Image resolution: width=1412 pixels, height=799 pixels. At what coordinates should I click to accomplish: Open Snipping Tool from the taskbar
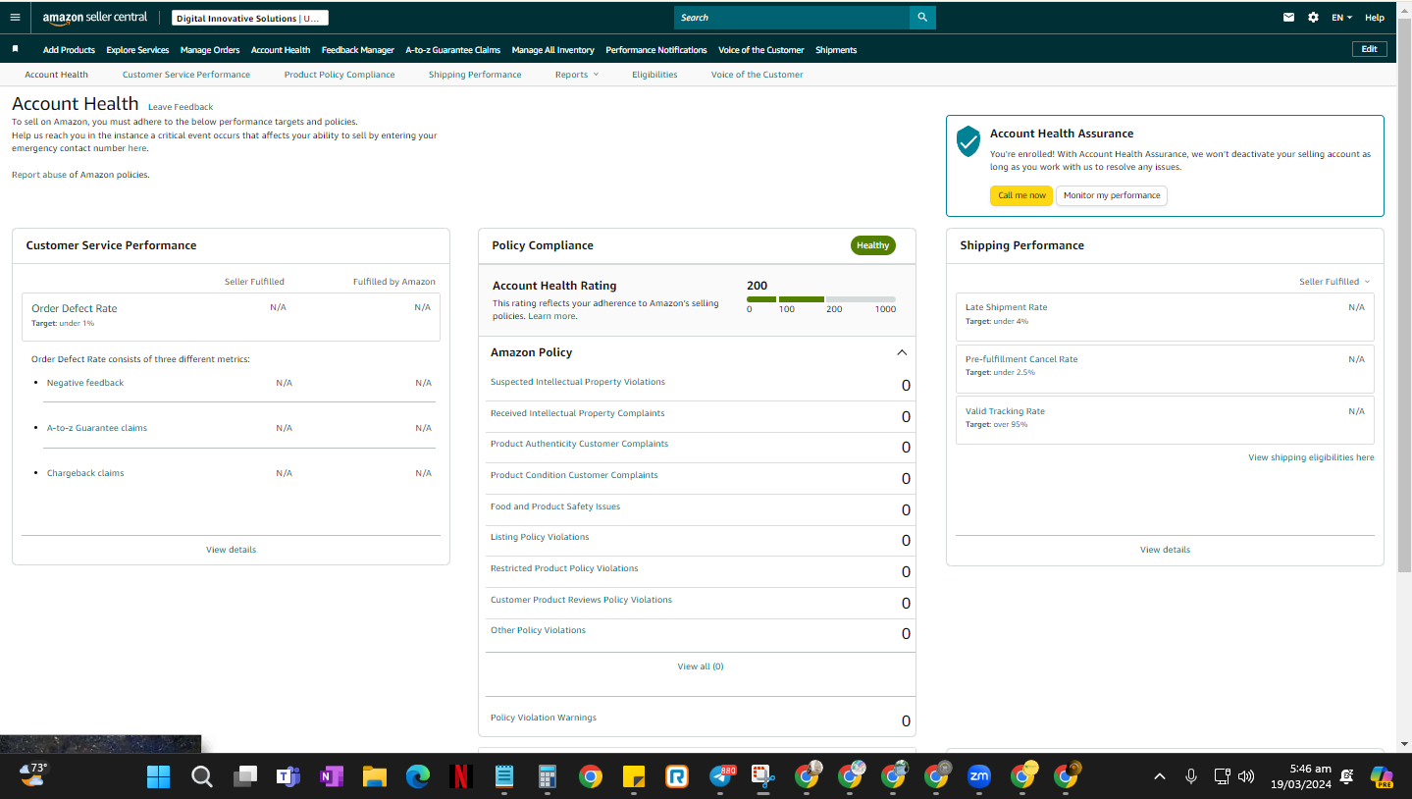[x=763, y=777]
